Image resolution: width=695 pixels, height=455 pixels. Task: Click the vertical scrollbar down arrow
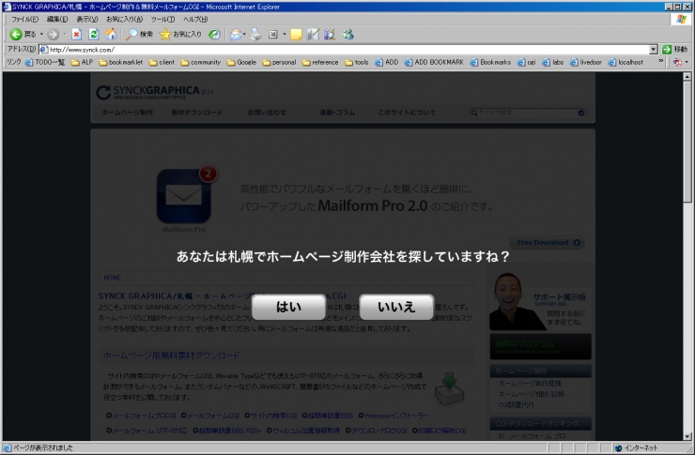[x=687, y=436]
